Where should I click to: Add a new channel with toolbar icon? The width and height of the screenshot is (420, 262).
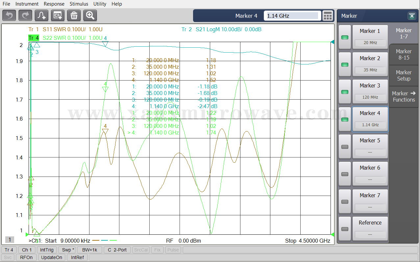click(x=58, y=15)
